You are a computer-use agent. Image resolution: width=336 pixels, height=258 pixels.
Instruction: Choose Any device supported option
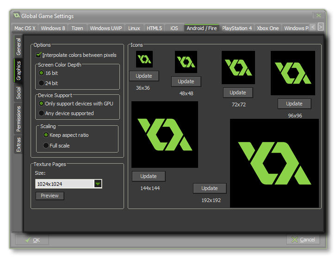(x=42, y=113)
